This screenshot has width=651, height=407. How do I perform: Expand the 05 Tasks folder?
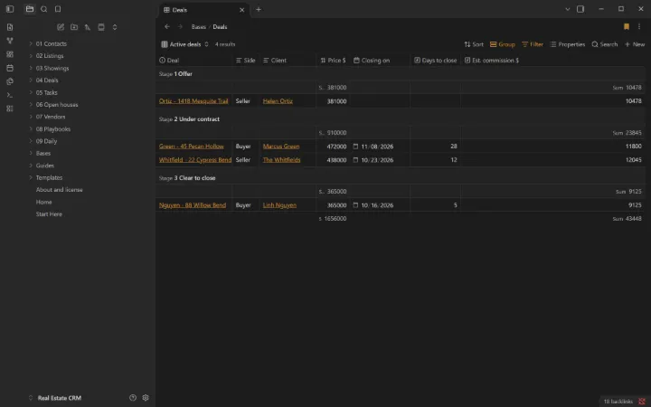(x=46, y=92)
